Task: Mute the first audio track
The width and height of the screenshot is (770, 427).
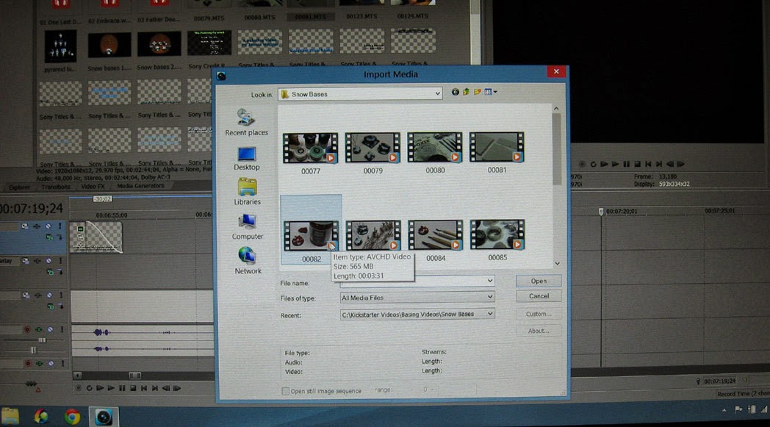Action: pos(50,330)
